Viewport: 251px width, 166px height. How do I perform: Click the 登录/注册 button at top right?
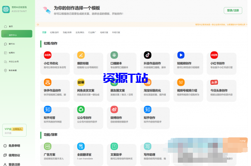(233, 10)
